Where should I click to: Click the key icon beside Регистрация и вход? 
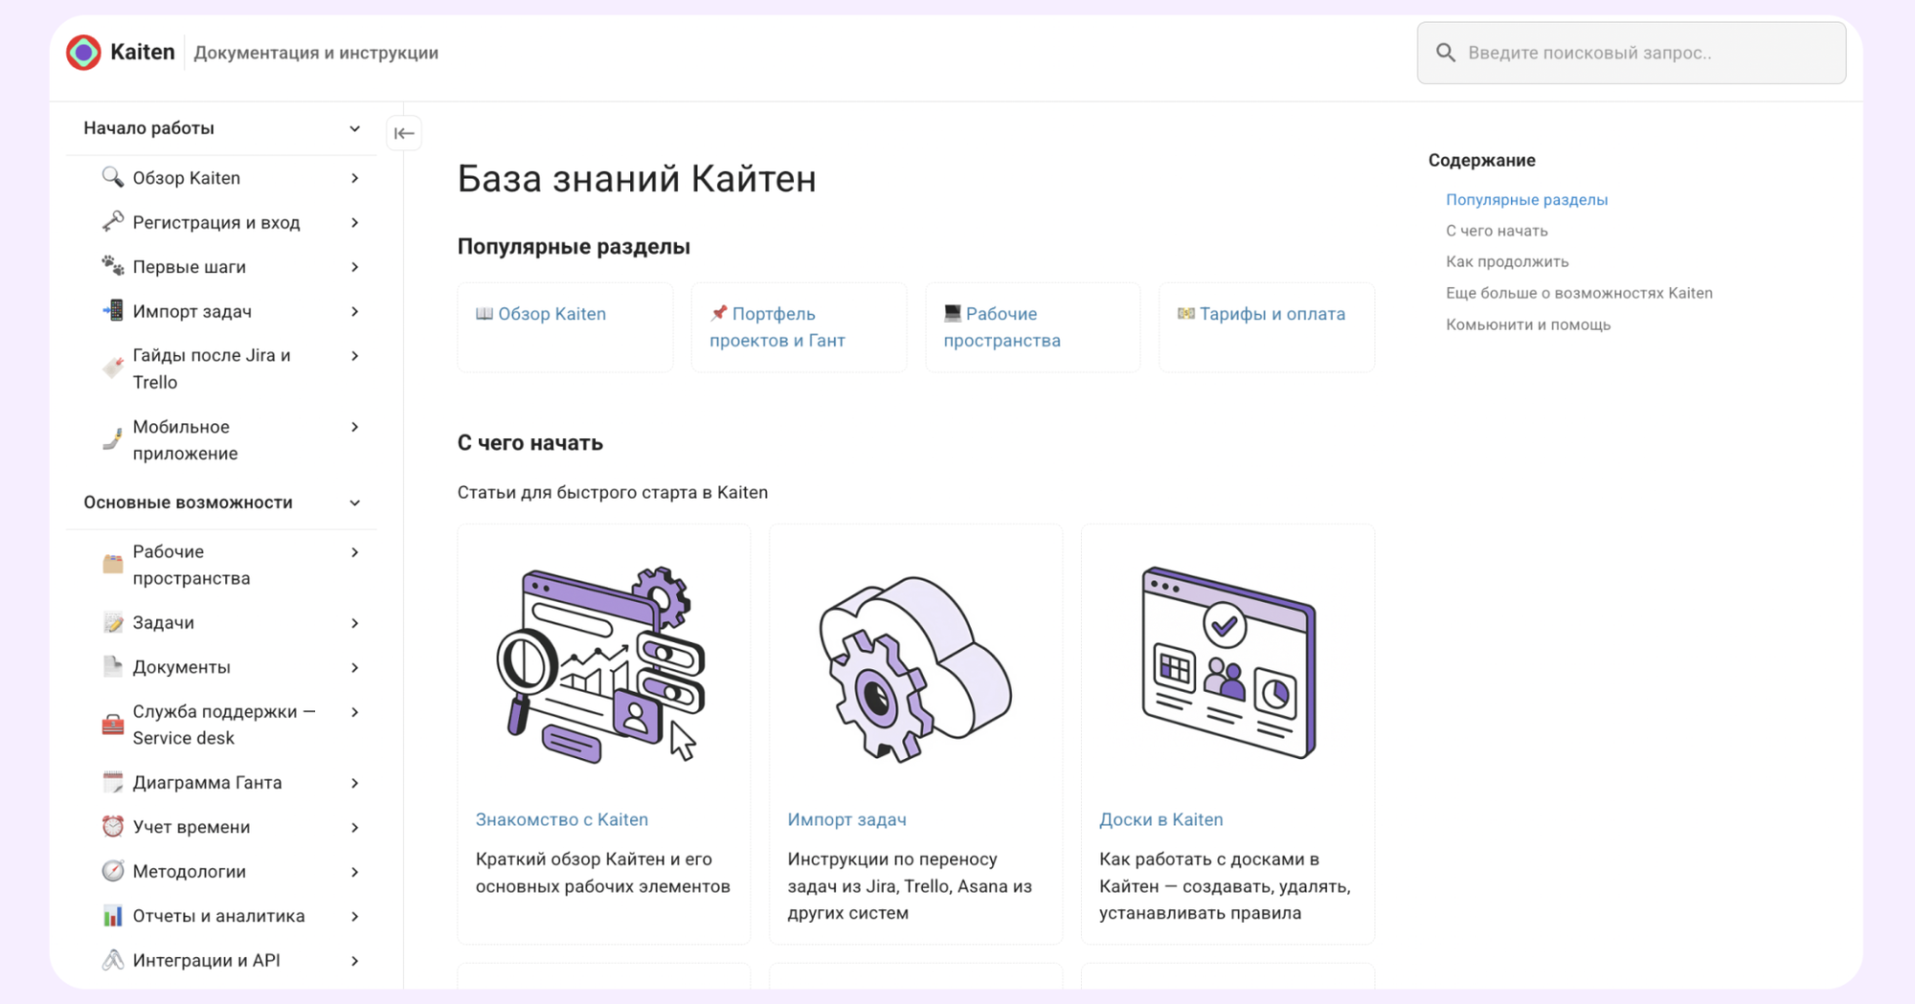[x=112, y=221]
